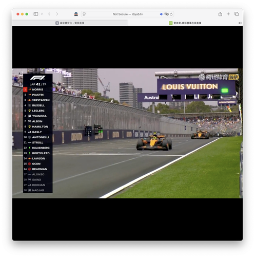255x257 pixels.
Task: Show the tab overview
Action: (x=237, y=14)
